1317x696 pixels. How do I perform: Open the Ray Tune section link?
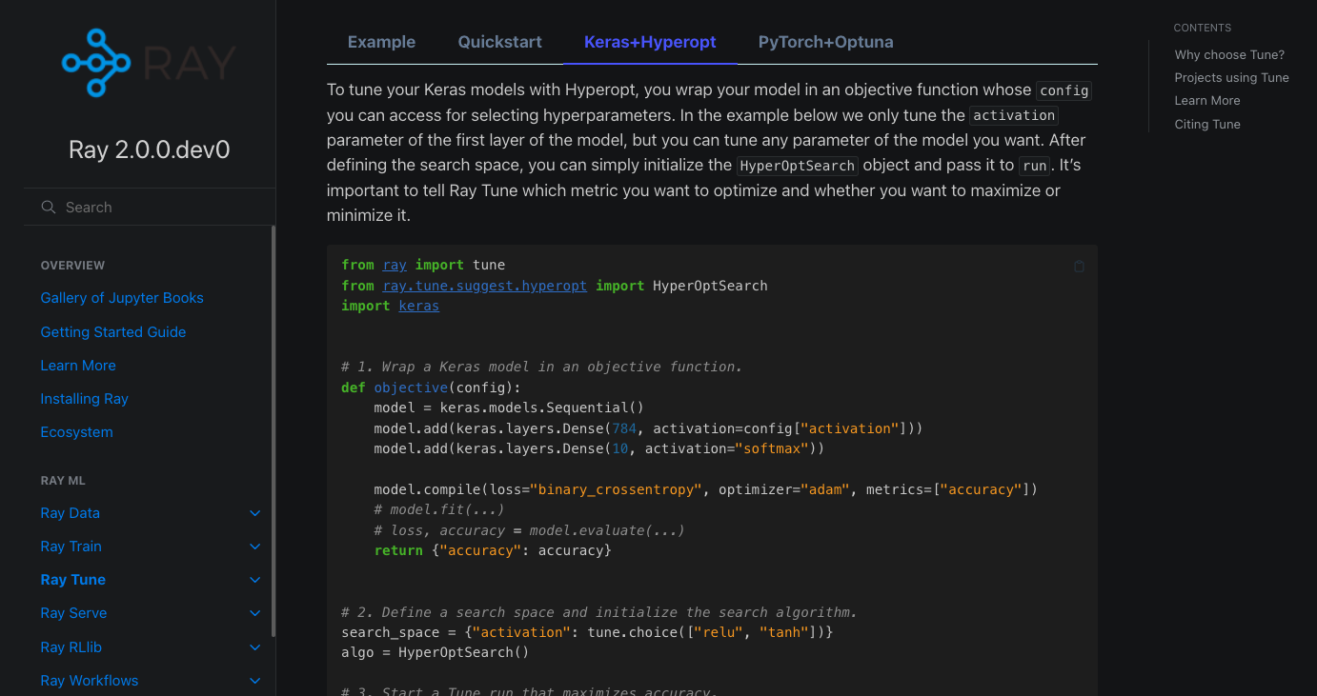click(72, 580)
